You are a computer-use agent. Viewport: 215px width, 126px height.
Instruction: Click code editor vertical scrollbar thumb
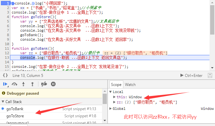[212, 20]
